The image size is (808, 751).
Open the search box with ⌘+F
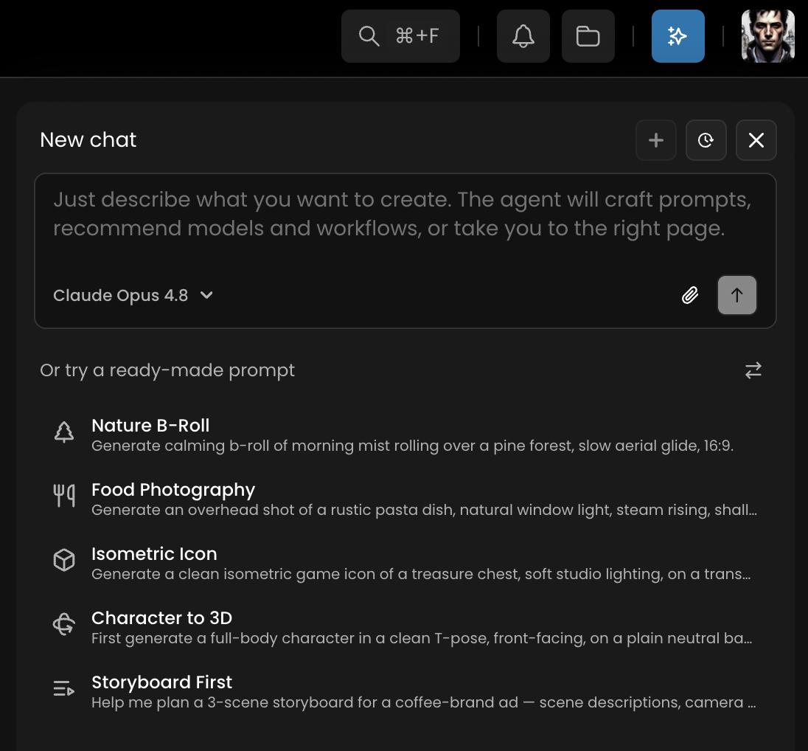tap(400, 36)
